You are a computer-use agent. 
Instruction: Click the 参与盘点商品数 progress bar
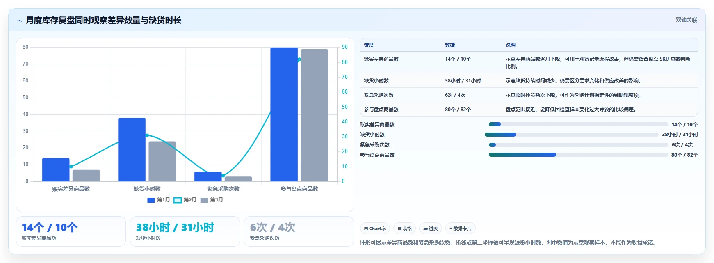click(x=578, y=155)
